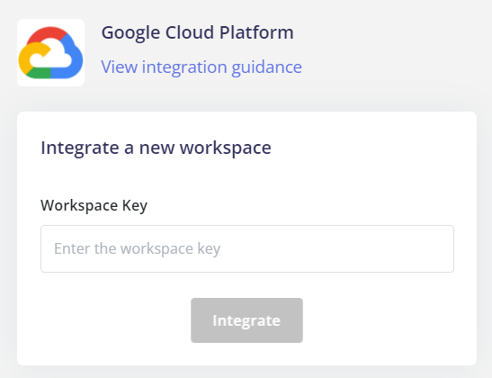The image size is (492, 378).
Task: Open the View integration guidance link
Action: point(201,67)
